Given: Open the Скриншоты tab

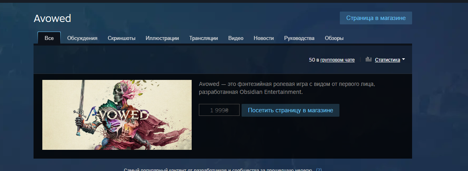Looking at the screenshot, I should click(121, 38).
